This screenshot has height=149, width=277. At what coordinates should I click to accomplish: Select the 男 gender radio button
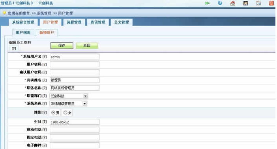click(x=53, y=112)
